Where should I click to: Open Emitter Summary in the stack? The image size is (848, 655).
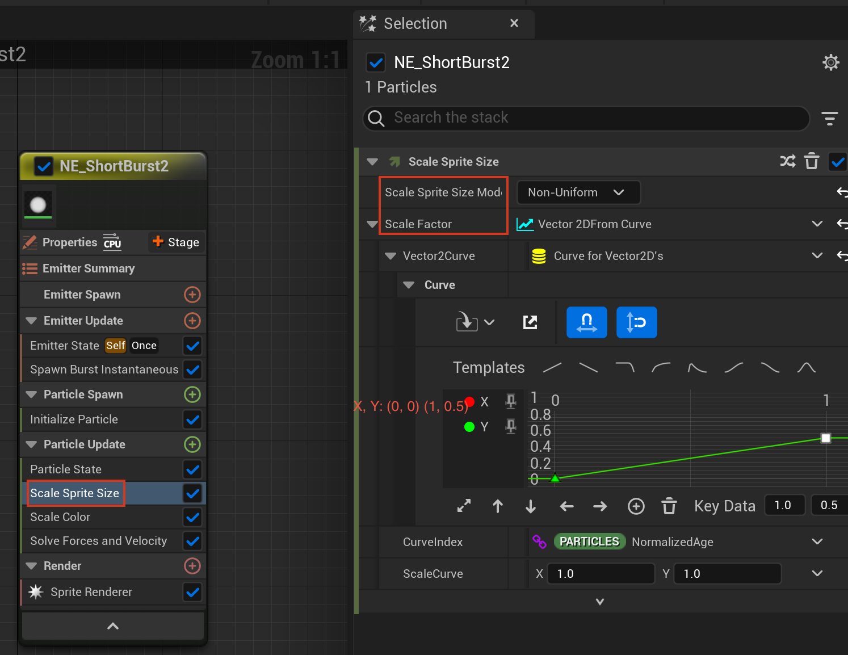[113, 268]
